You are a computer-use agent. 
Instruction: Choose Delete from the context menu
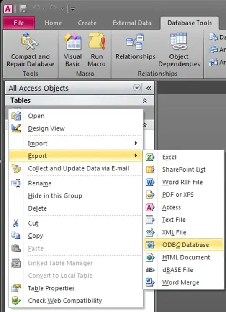tap(76, 208)
